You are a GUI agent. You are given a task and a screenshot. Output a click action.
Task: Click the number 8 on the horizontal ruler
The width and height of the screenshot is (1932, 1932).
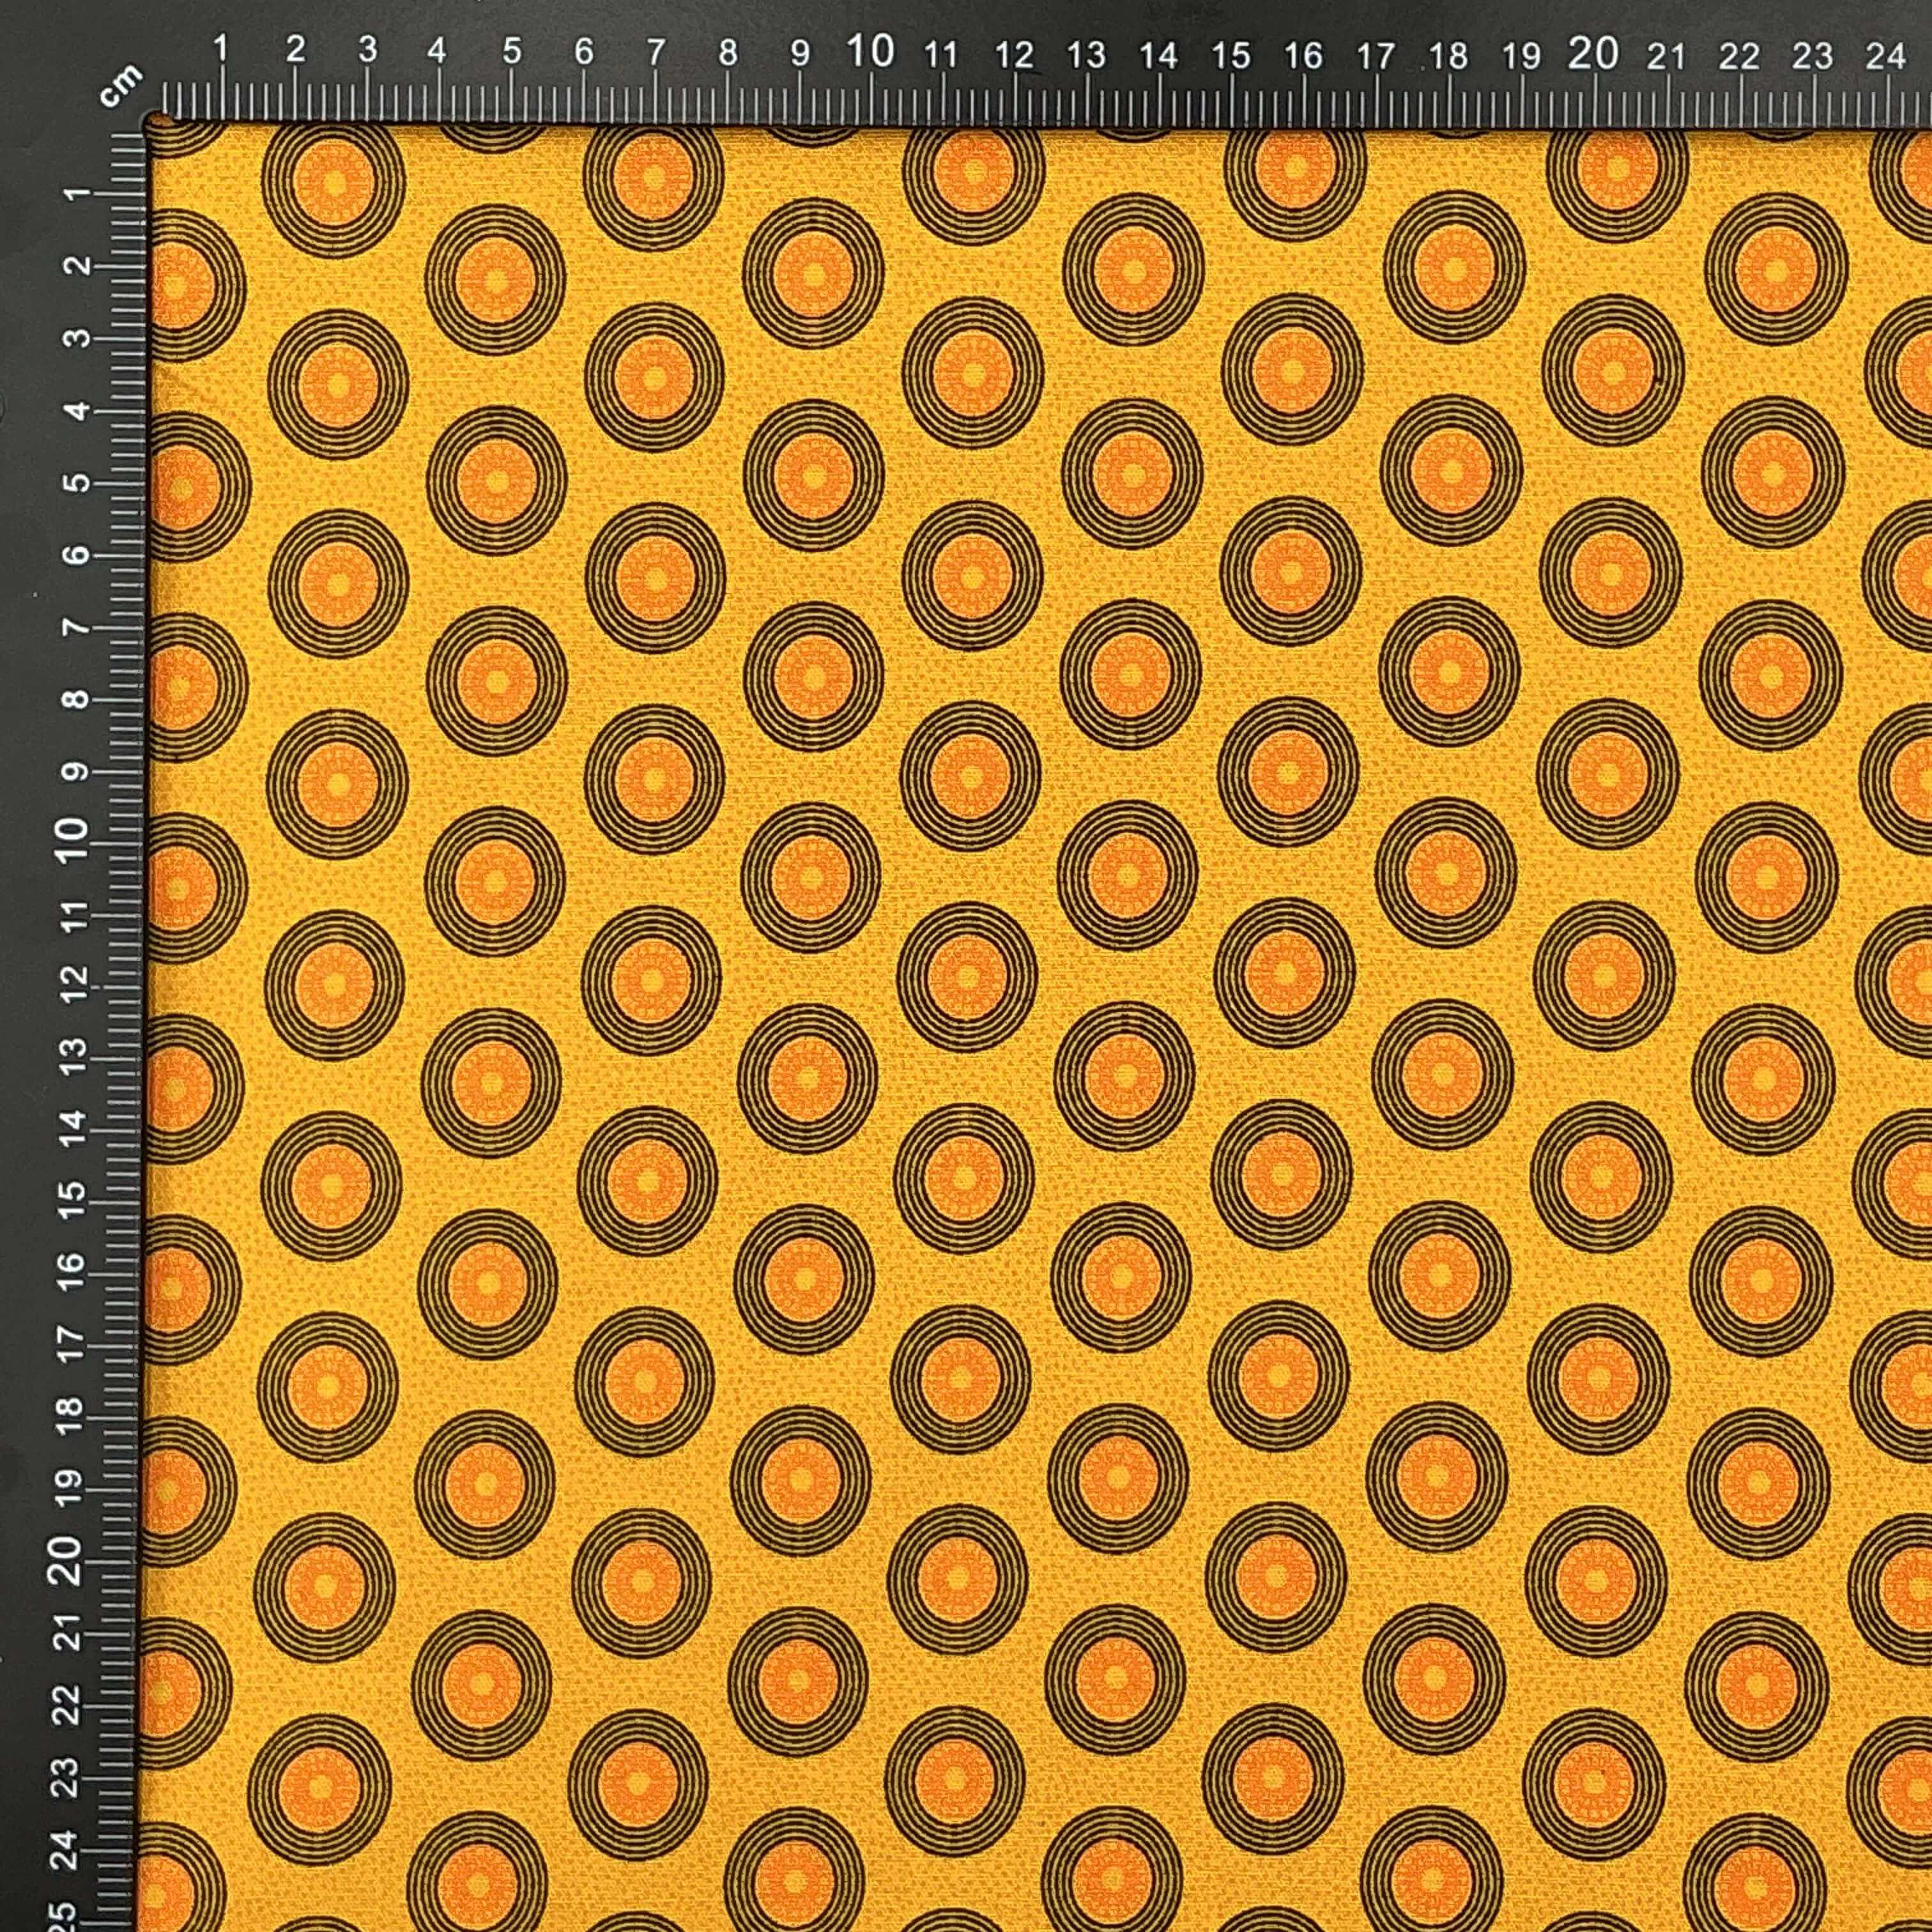728,52
